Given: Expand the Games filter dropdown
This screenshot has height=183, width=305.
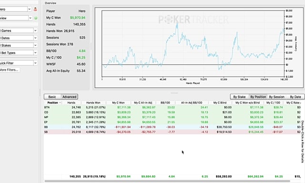Looking at the screenshot, I should coord(35,30).
